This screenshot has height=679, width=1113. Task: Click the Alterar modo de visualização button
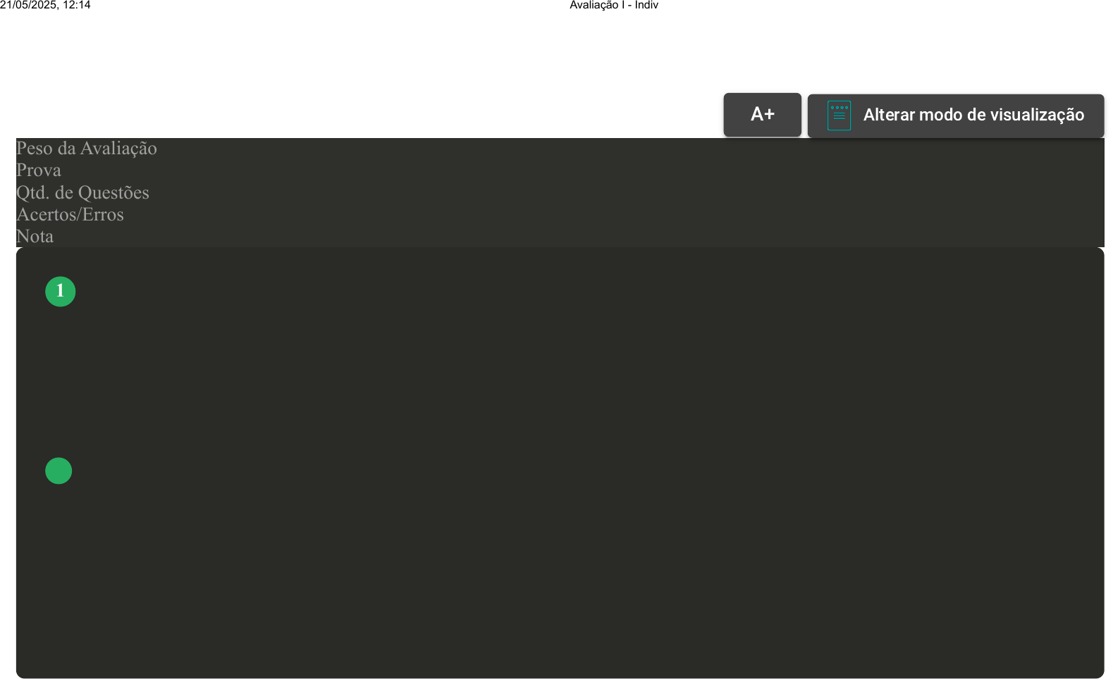pyautogui.click(x=955, y=116)
